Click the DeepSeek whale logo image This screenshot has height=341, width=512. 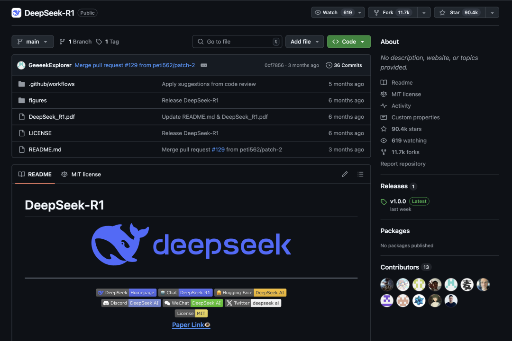[191, 244]
